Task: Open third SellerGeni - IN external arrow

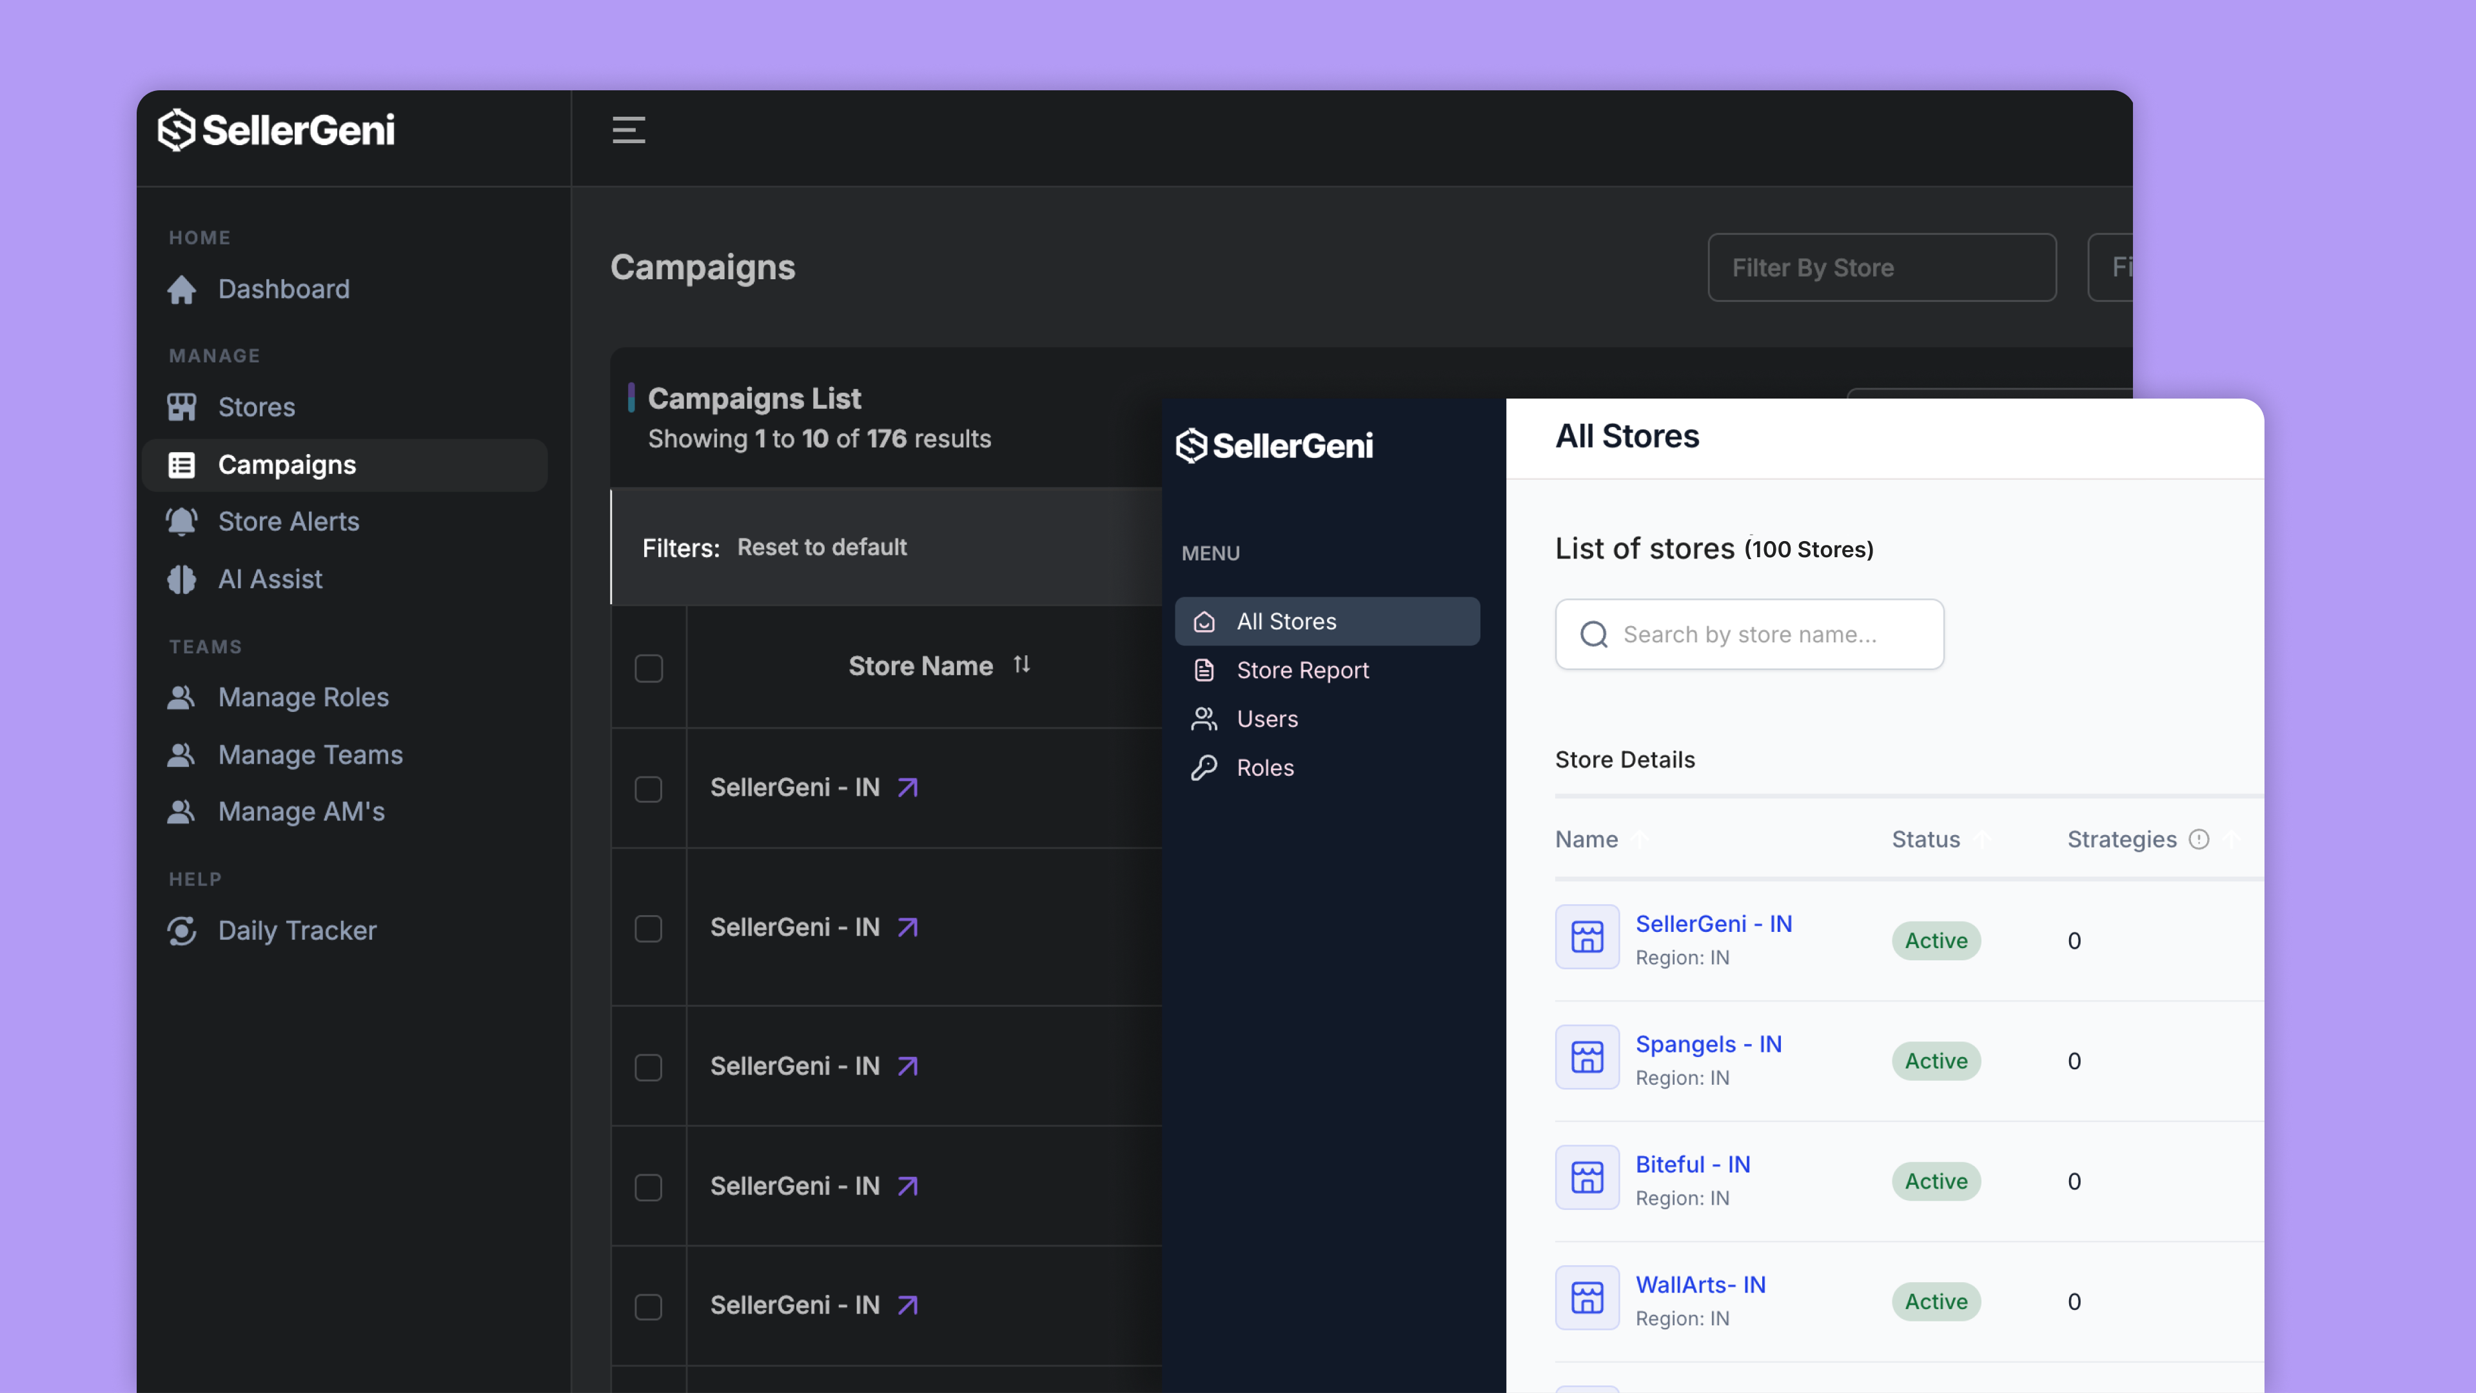Action: pos(907,1066)
